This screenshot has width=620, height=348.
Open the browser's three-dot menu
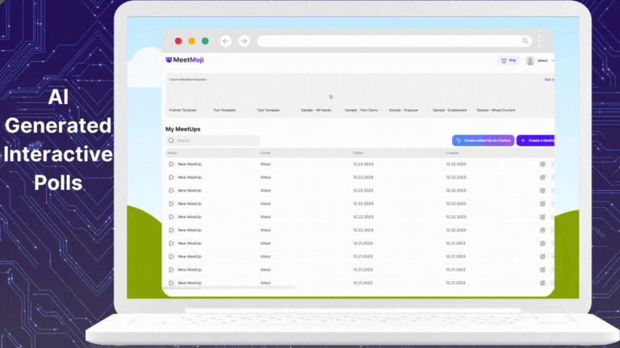coord(540,41)
